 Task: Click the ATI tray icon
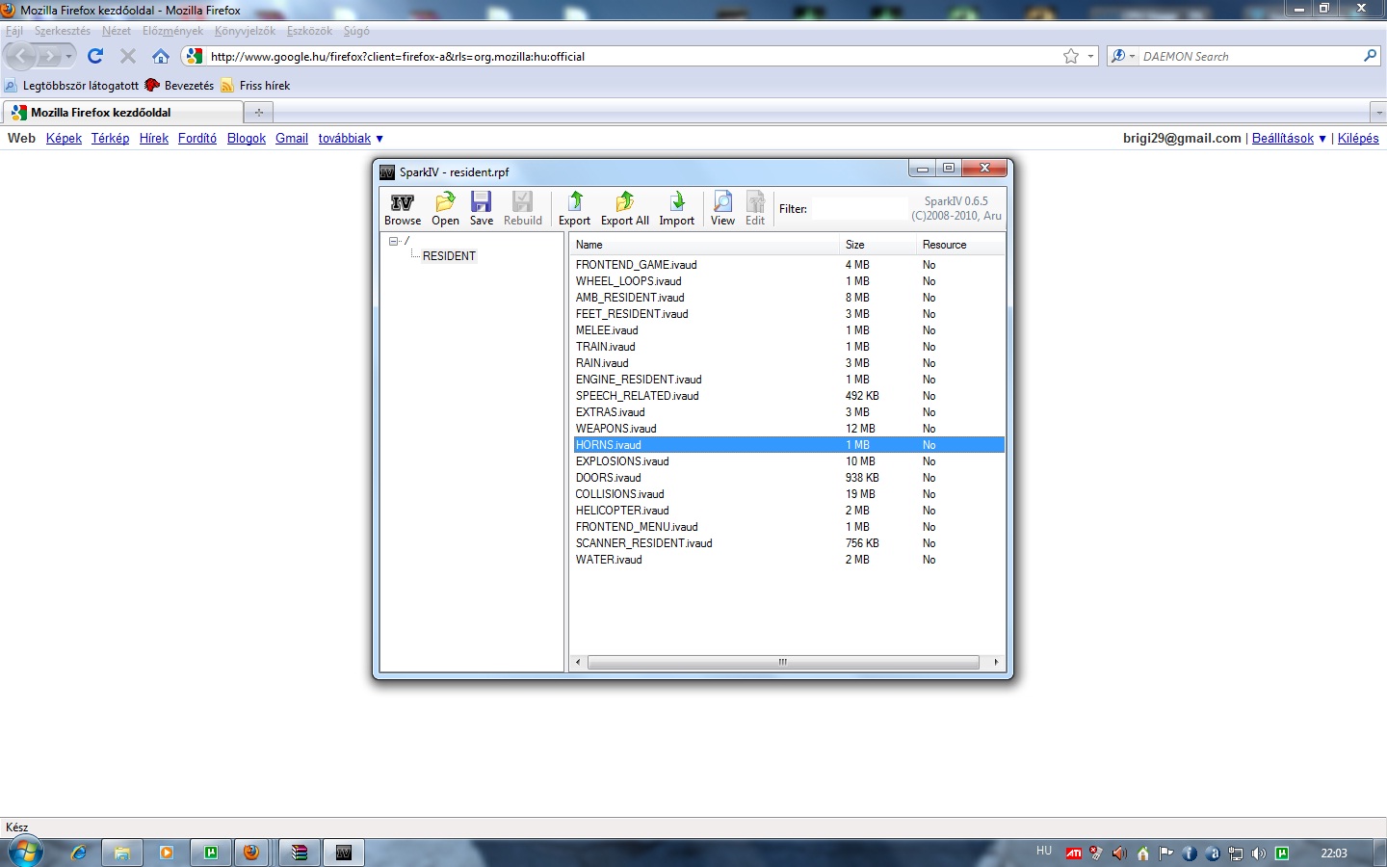point(1073,854)
